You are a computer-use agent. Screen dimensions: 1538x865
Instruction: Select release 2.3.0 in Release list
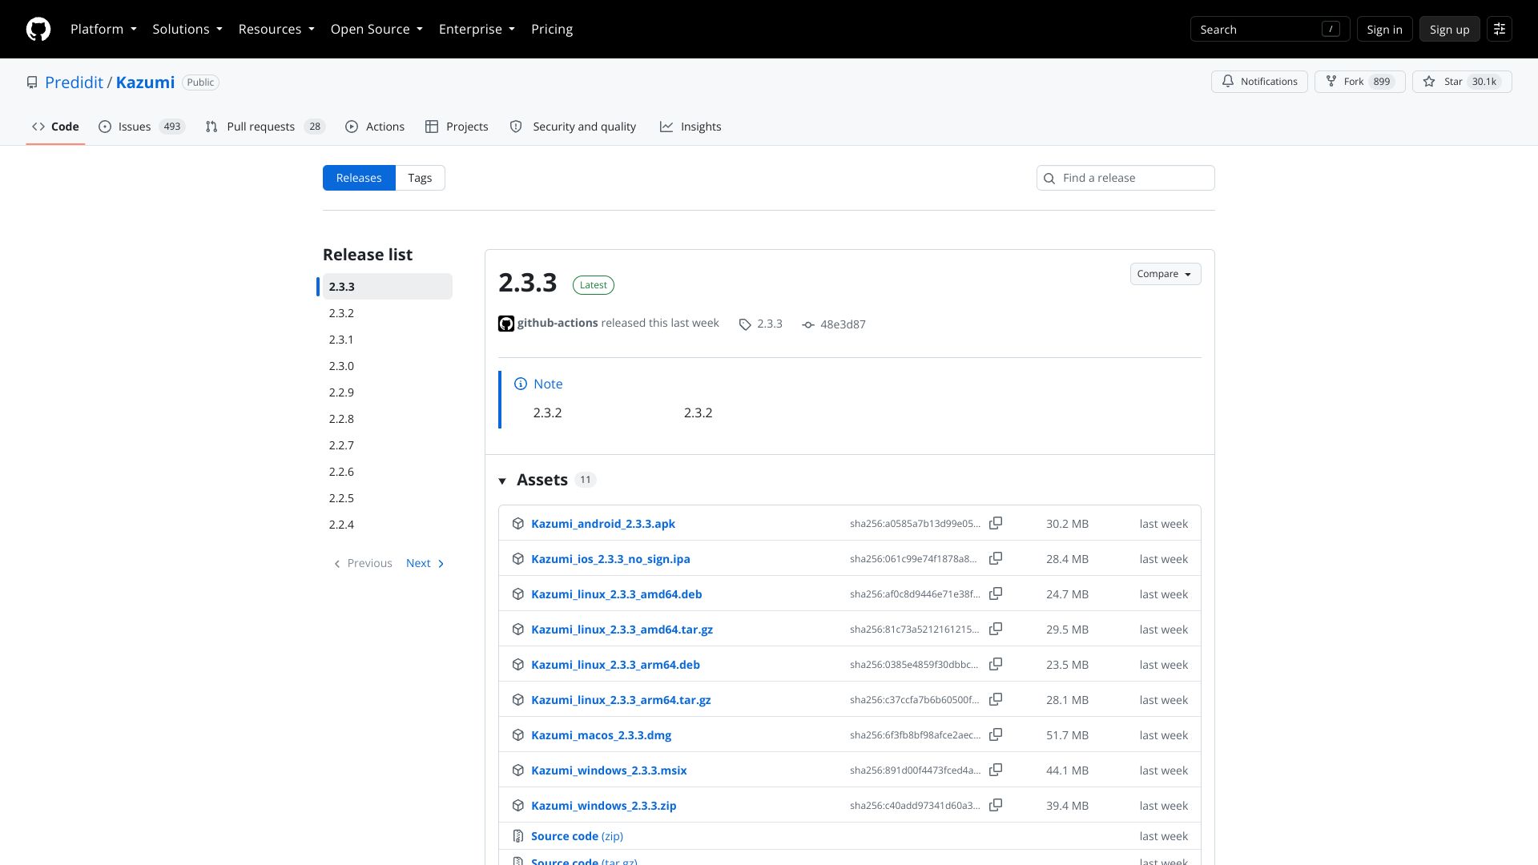pyautogui.click(x=388, y=366)
